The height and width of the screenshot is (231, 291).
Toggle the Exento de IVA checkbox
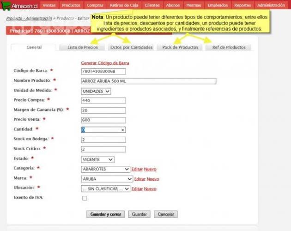click(x=85, y=198)
